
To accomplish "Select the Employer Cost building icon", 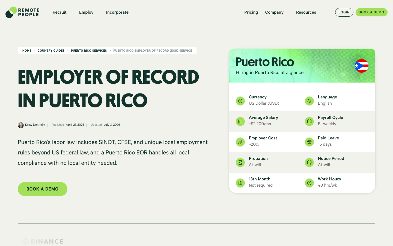I will pyautogui.click(x=240, y=142).
